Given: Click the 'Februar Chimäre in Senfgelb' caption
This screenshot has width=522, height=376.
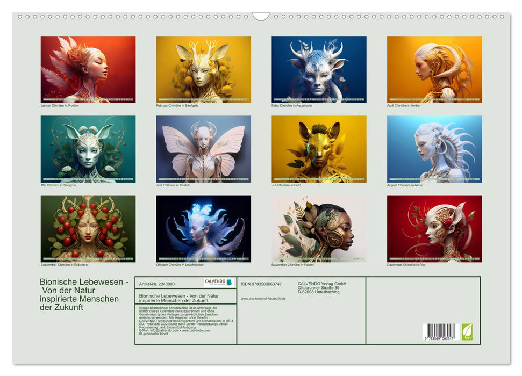Looking at the screenshot, I should (177, 105).
